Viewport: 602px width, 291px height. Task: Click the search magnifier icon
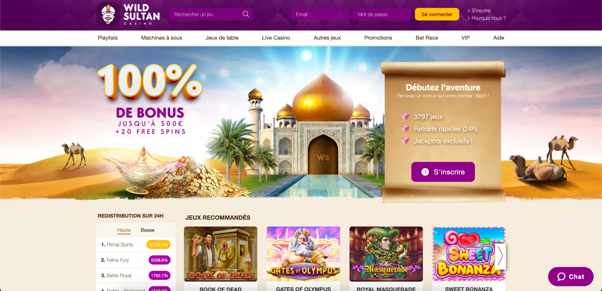point(246,14)
